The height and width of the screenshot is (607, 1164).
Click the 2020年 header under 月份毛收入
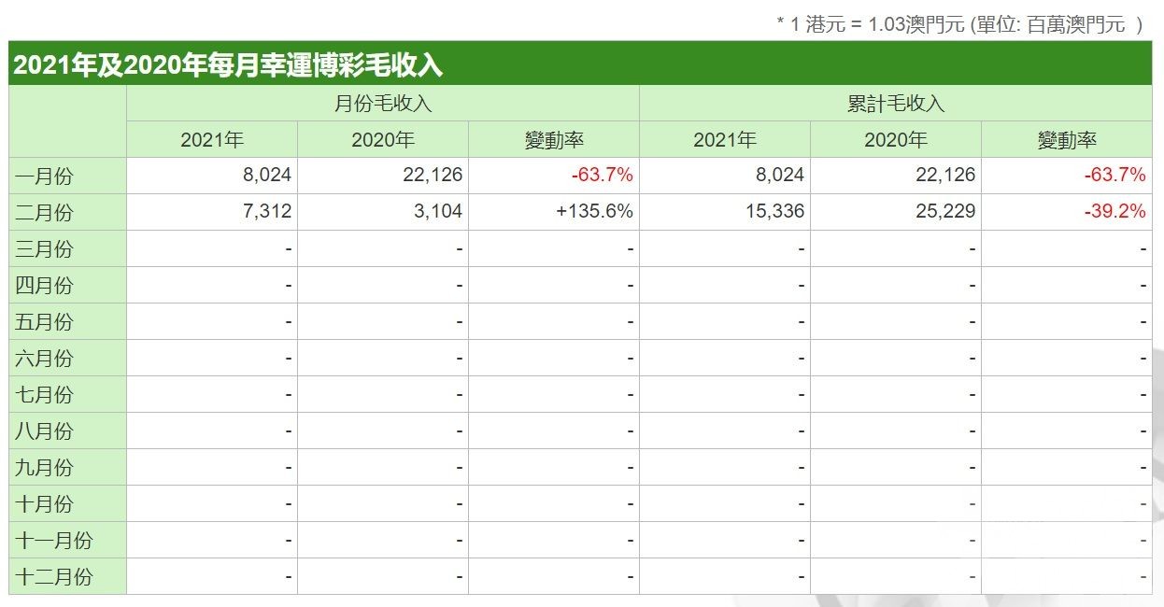tap(383, 140)
